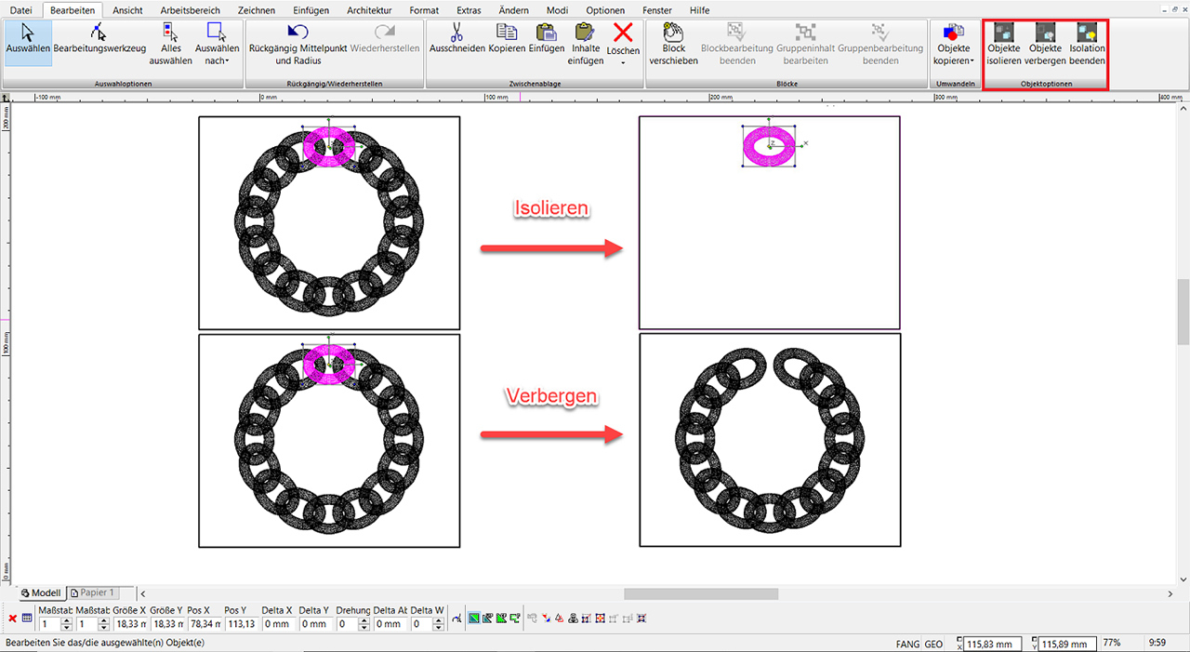Select the Bearbeitungswerkzeug tool
Screen dimensions: 1190x652
click(99, 33)
